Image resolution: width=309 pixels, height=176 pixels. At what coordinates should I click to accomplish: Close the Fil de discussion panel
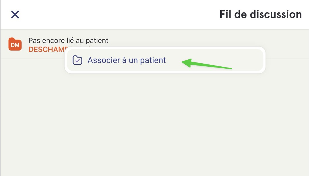[15, 15]
